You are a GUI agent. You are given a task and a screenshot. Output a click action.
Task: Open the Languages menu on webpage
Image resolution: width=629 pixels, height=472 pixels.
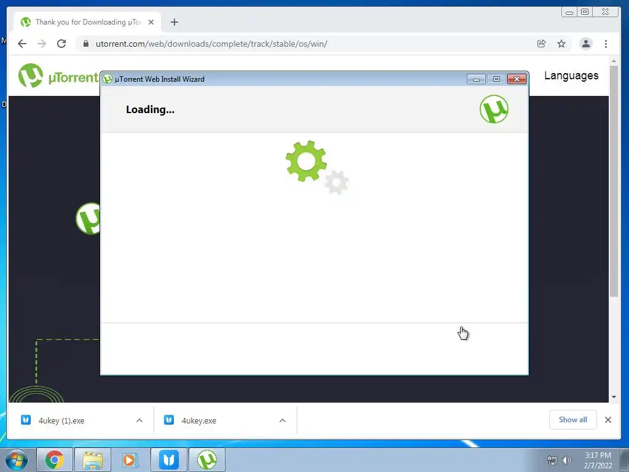(x=571, y=76)
